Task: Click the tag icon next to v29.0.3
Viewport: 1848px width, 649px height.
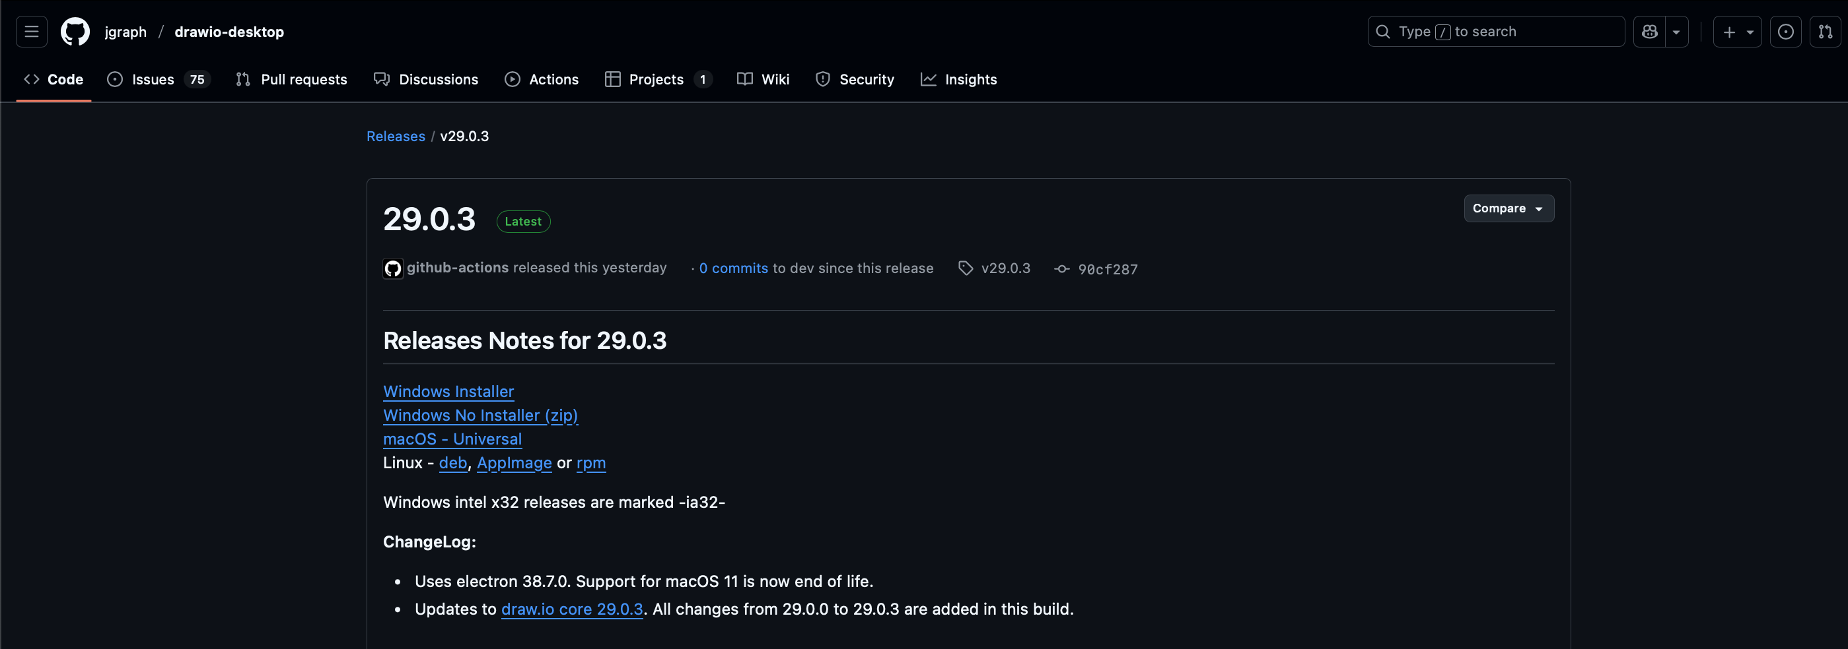Action: pos(965,268)
